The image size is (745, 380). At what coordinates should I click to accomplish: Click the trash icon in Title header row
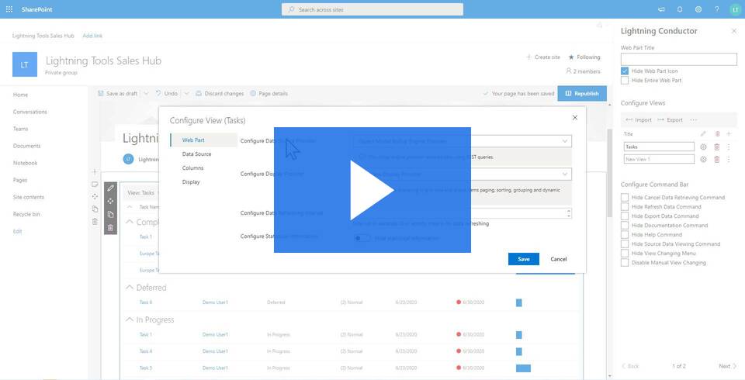pos(717,134)
